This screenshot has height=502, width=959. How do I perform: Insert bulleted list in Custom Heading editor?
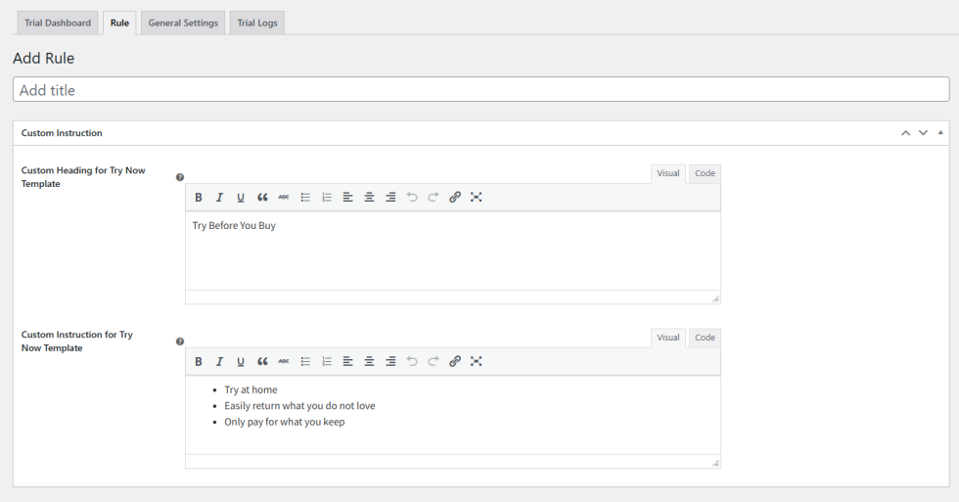pyautogui.click(x=305, y=197)
